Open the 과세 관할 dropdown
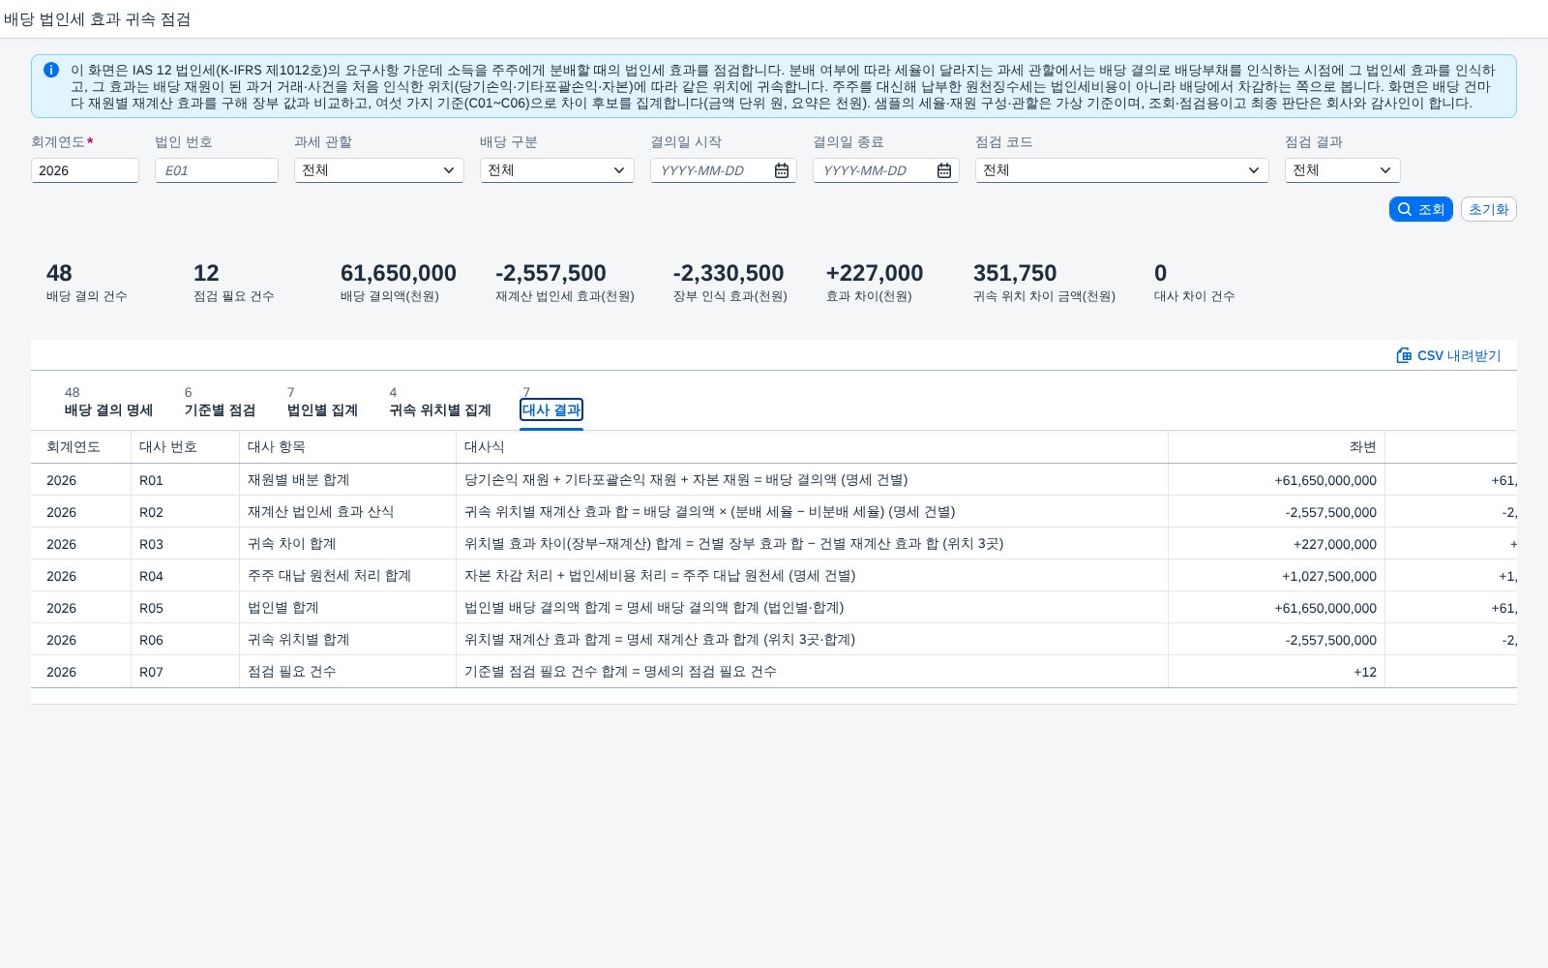 [379, 170]
